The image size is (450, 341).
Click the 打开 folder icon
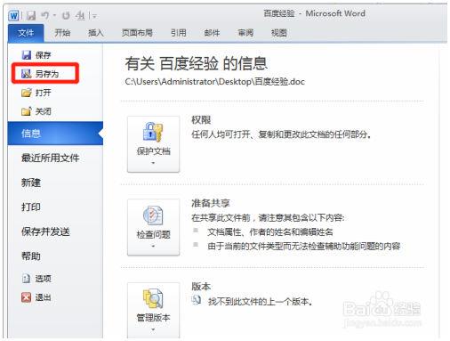click(27, 93)
